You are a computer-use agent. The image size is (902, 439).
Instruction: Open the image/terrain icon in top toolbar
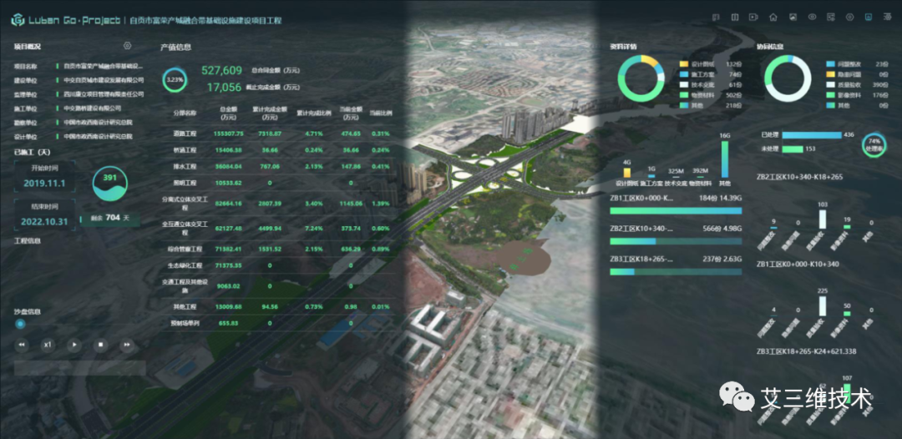[x=793, y=17]
